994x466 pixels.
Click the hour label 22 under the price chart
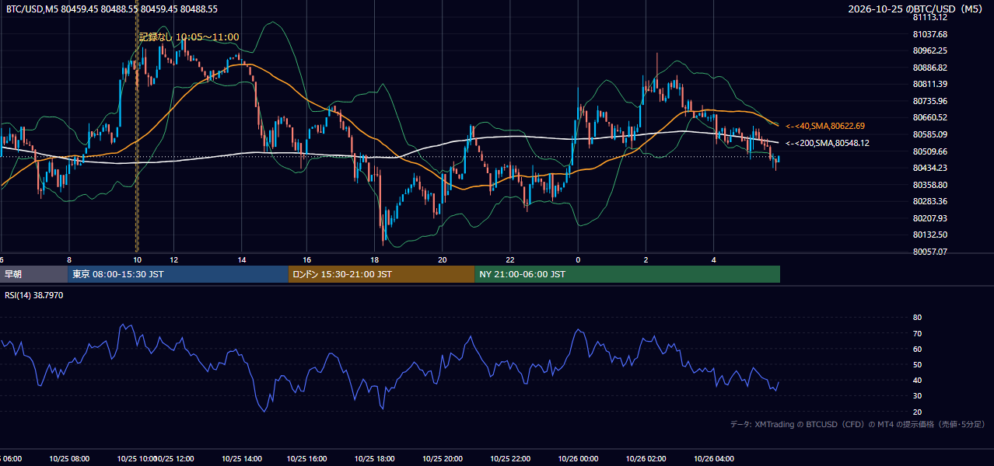(x=510, y=259)
